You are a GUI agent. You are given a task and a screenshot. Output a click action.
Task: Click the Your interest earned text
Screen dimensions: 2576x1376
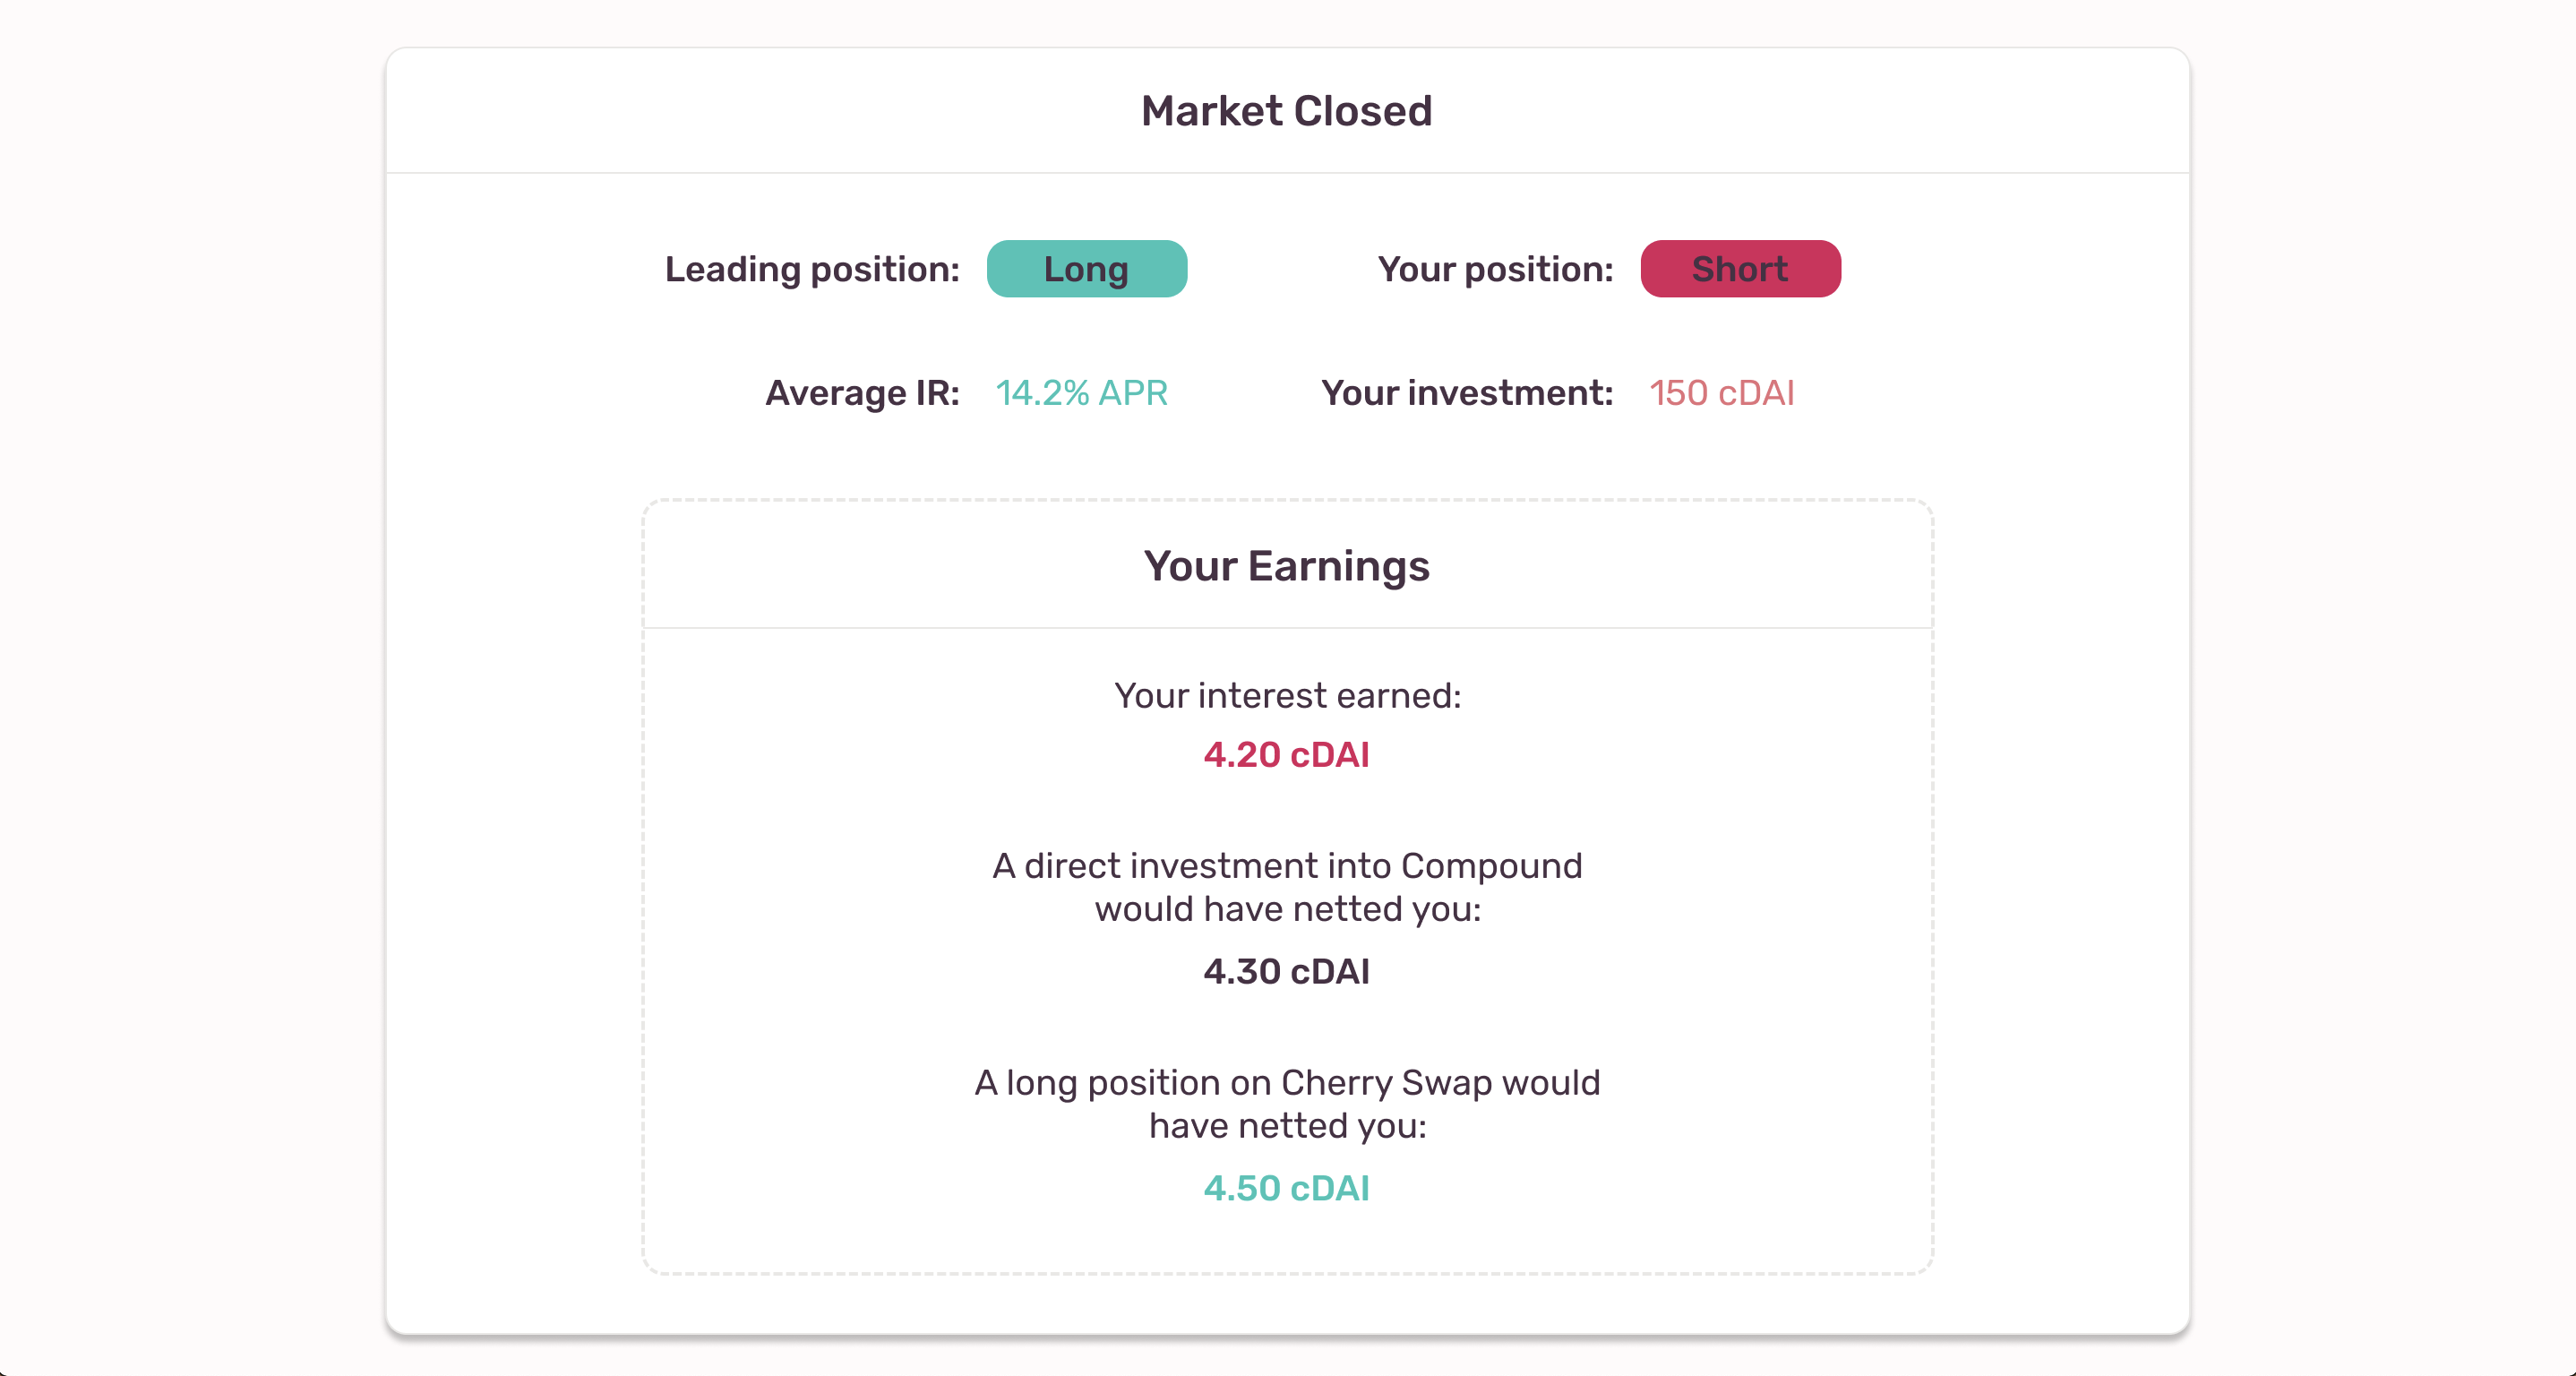click(x=1287, y=695)
